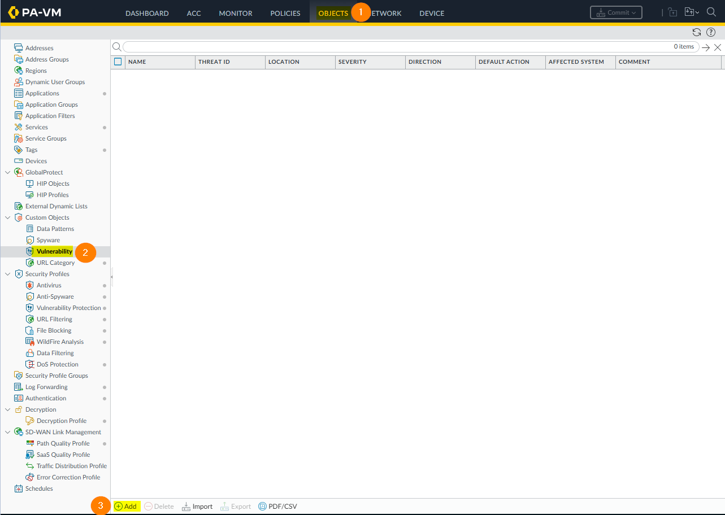Open the ACC tab
Screen dimensions: 725x515
pos(194,13)
